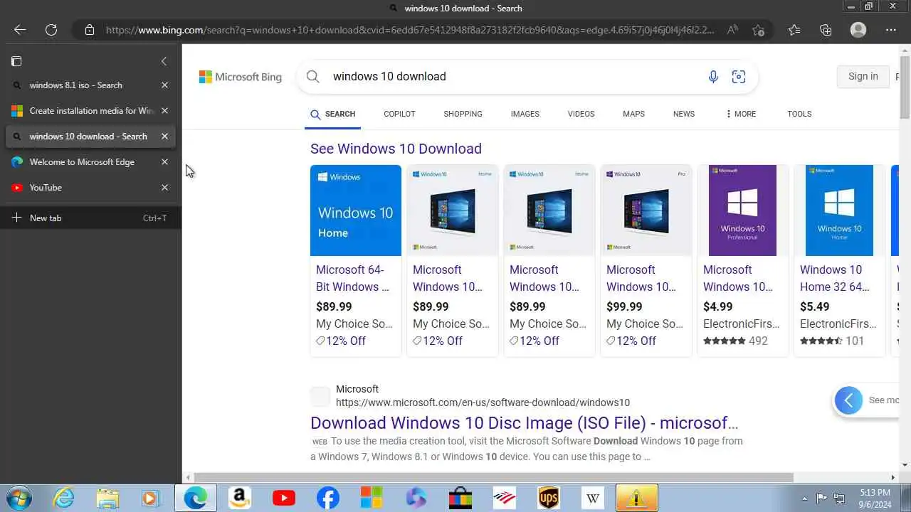Click the blue back arrow See more button
Screen dimensions: 911x512
(848, 400)
